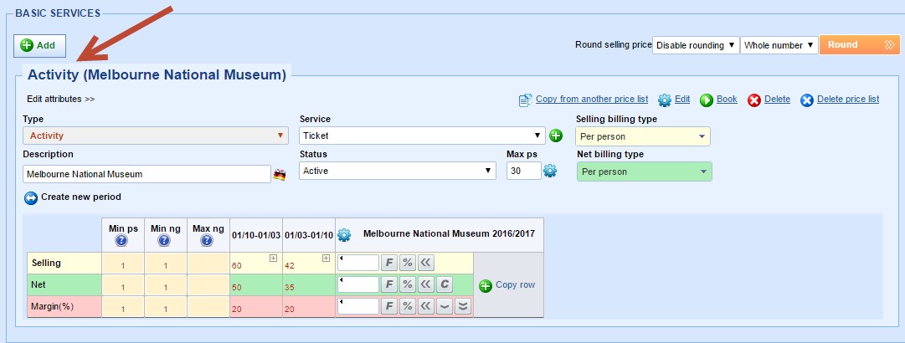
Task: Click the Edit gear icon
Action: pos(665,100)
